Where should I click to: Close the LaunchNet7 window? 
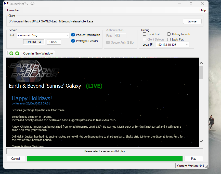pyautogui.click(x=203, y=4)
